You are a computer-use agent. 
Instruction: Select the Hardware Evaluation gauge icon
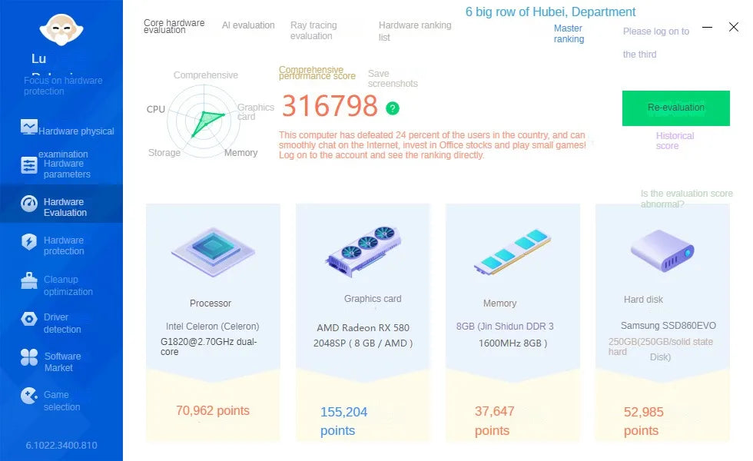click(29, 204)
